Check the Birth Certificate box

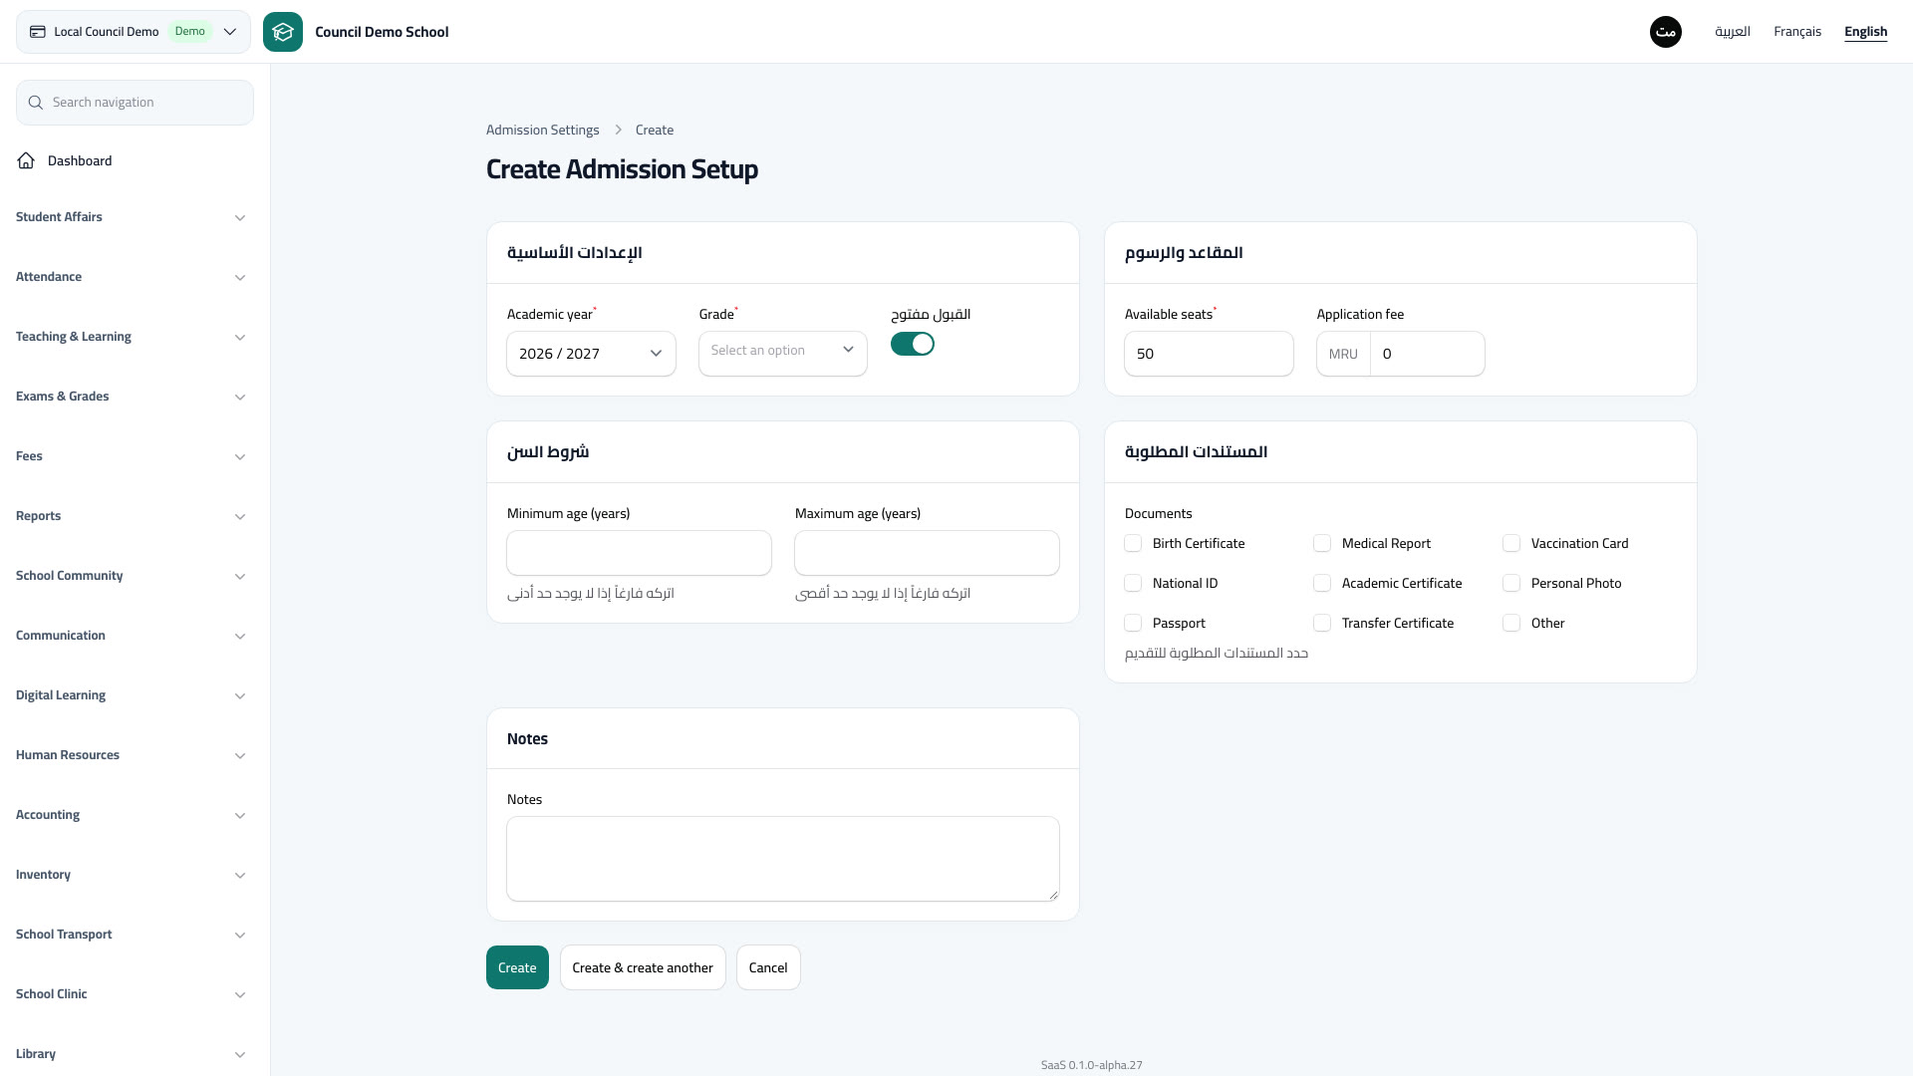1133,543
